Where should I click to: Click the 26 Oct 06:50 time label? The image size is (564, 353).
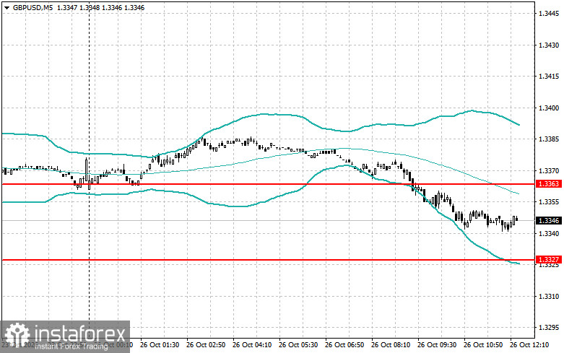(344, 345)
